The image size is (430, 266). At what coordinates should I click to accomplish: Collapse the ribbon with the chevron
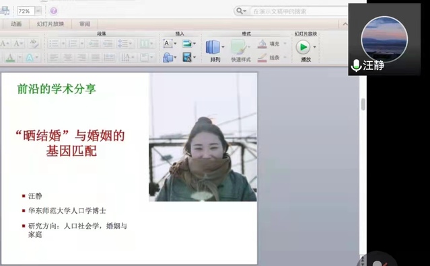tap(345, 24)
